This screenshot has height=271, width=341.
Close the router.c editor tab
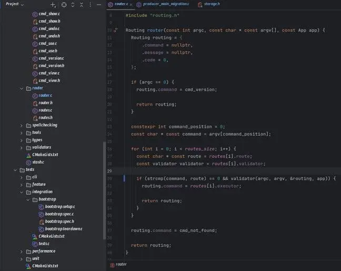(x=131, y=5)
